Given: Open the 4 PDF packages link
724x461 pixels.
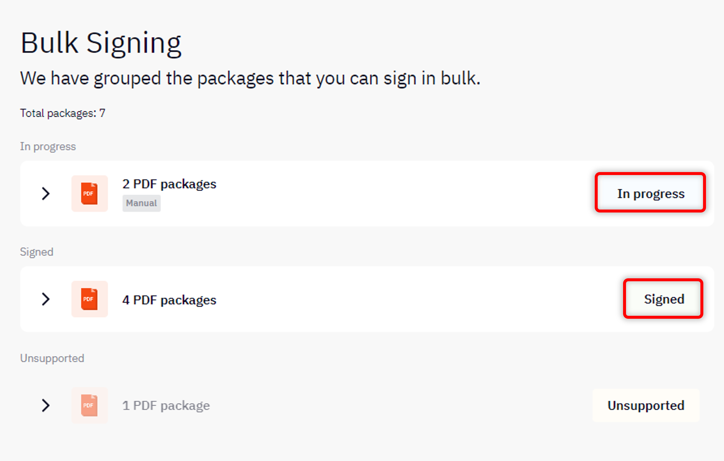Looking at the screenshot, I should coord(169,299).
